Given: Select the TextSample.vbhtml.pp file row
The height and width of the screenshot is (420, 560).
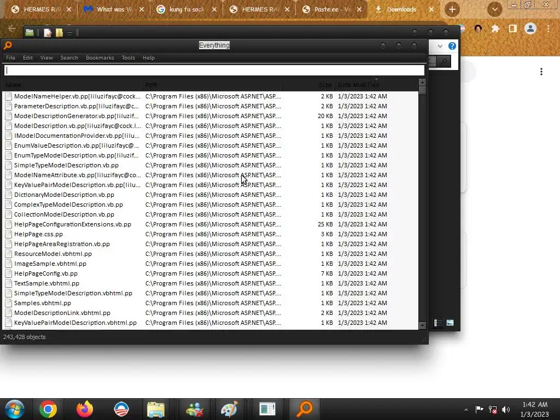Looking at the screenshot, I should click(210, 283).
